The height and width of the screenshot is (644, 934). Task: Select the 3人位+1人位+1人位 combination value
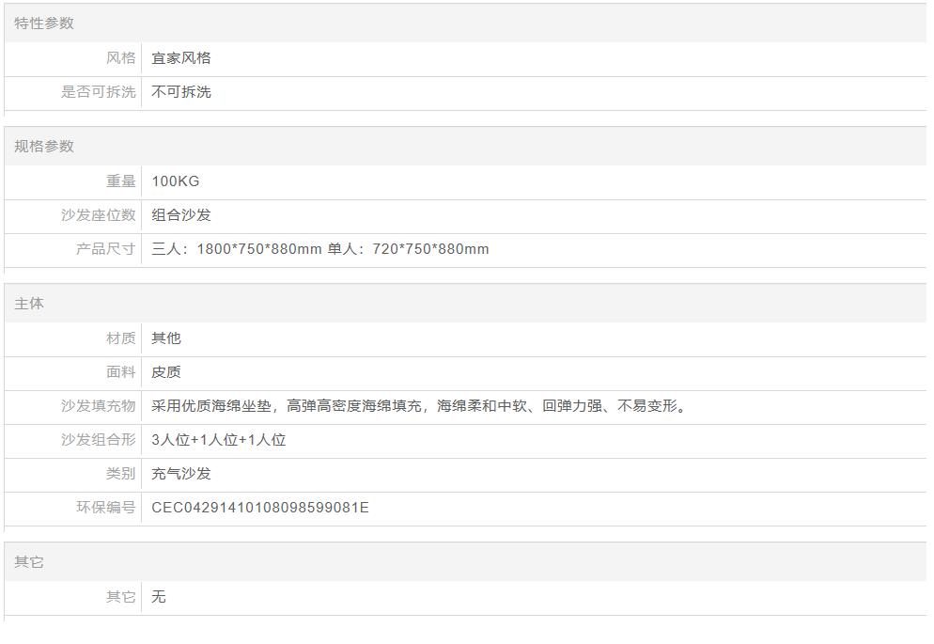(x=219, y=440)
